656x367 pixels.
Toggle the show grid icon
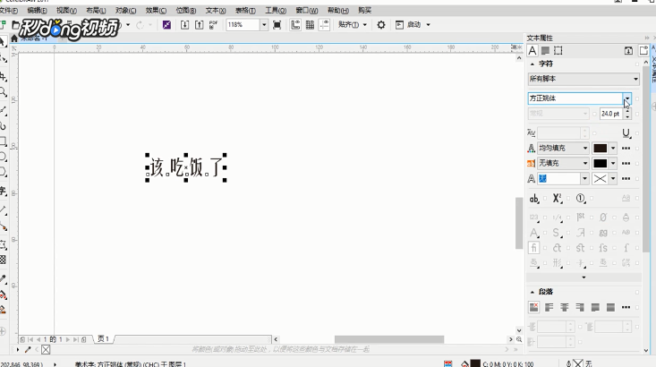tap(310, 25)
